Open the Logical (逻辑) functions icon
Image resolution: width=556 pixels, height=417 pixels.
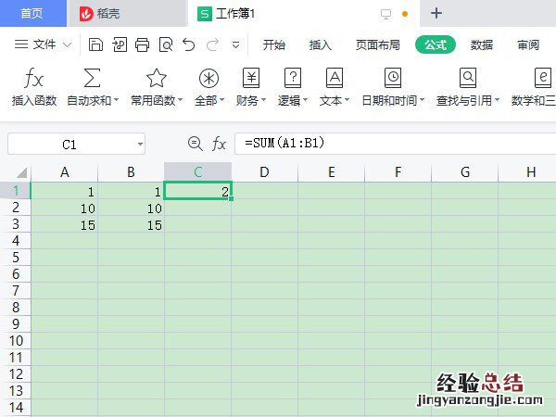pyautogui.click(x=293, y=78)
